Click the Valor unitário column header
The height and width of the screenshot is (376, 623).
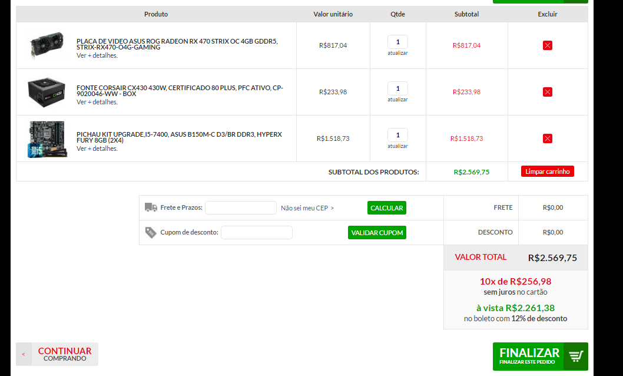point(333,14)
